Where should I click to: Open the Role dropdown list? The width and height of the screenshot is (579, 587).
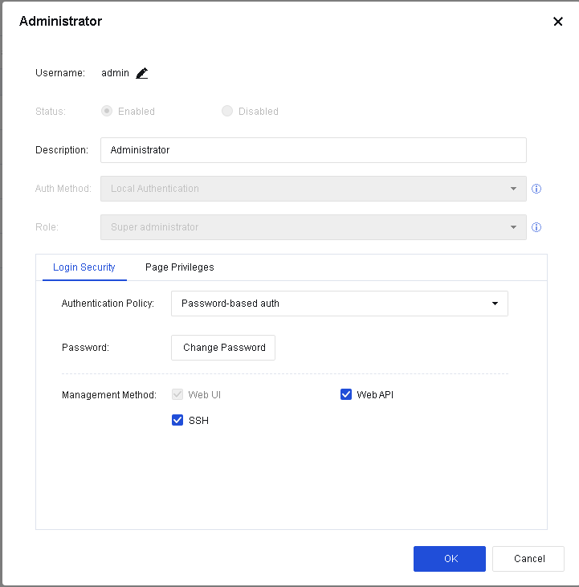pos(313,227)
